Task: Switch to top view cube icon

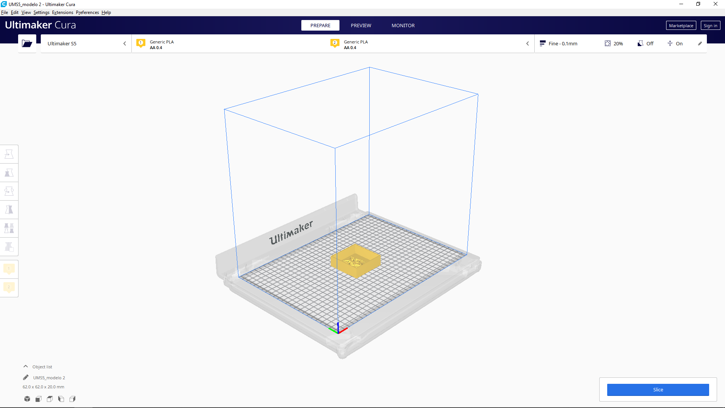Action: pyautogui.click(x=50, y=399)
